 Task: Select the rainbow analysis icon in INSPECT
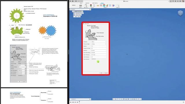[x=104, y=5]
